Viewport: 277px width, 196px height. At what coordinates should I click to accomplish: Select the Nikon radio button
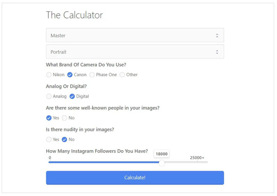coord(49,75)
